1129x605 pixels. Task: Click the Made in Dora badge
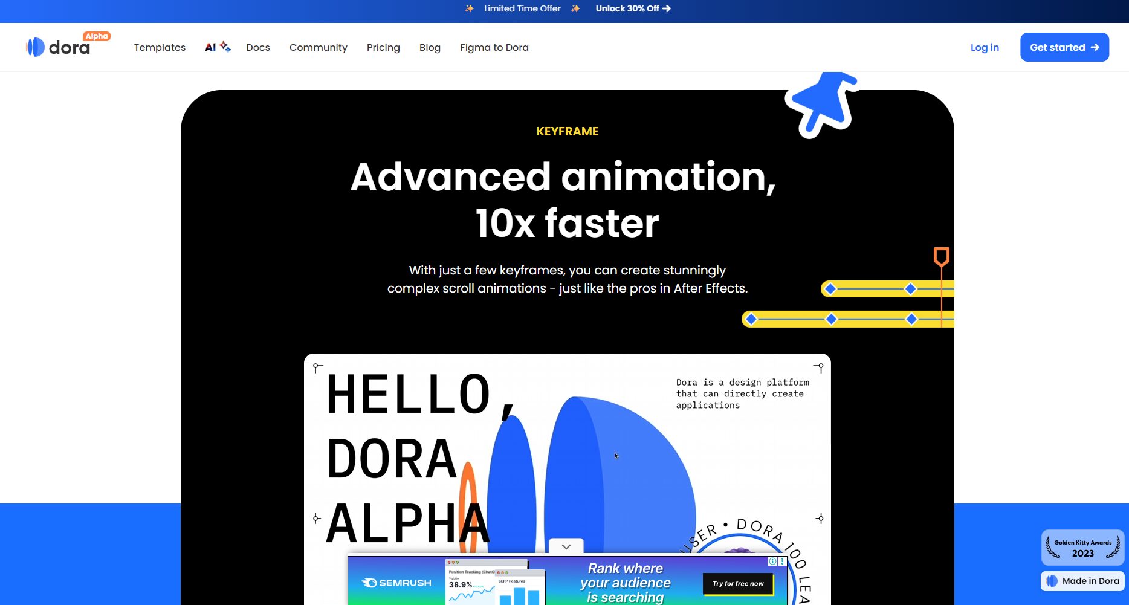[x=1082, y=581]
